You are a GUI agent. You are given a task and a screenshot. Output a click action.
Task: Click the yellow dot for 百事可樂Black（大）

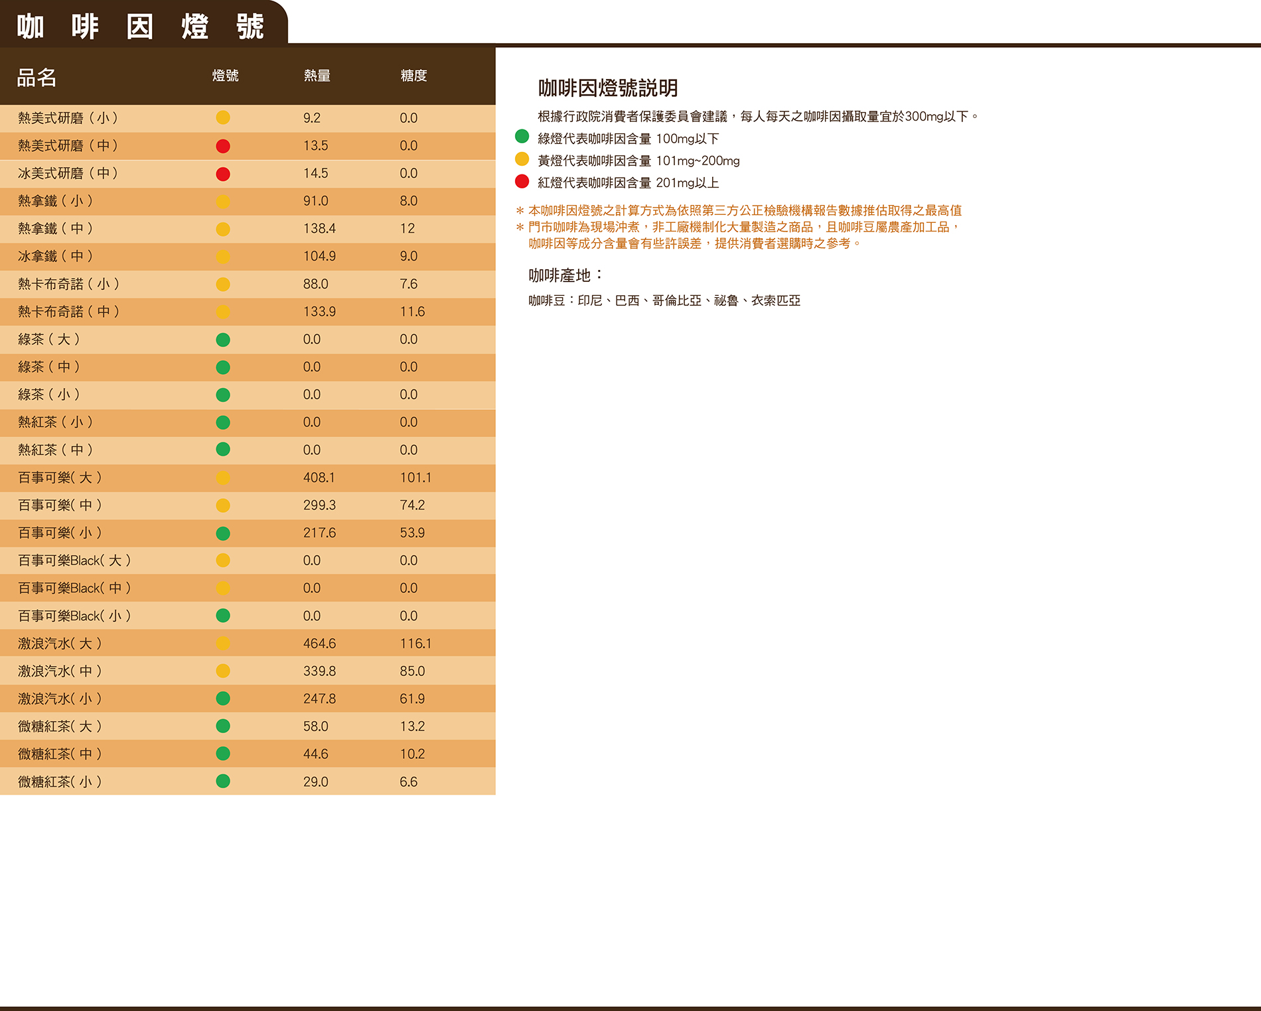pos(223,561)
